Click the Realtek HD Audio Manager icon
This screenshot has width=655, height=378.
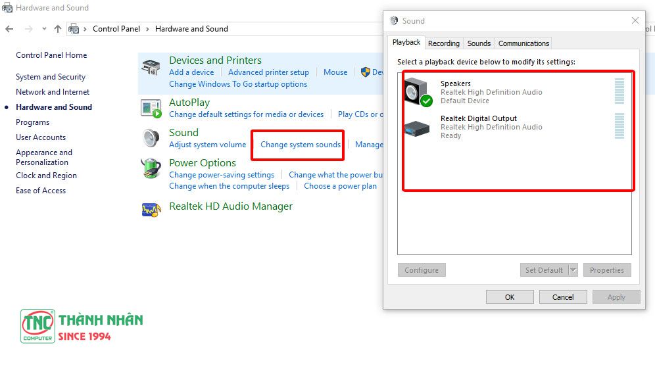click(151, 209)
